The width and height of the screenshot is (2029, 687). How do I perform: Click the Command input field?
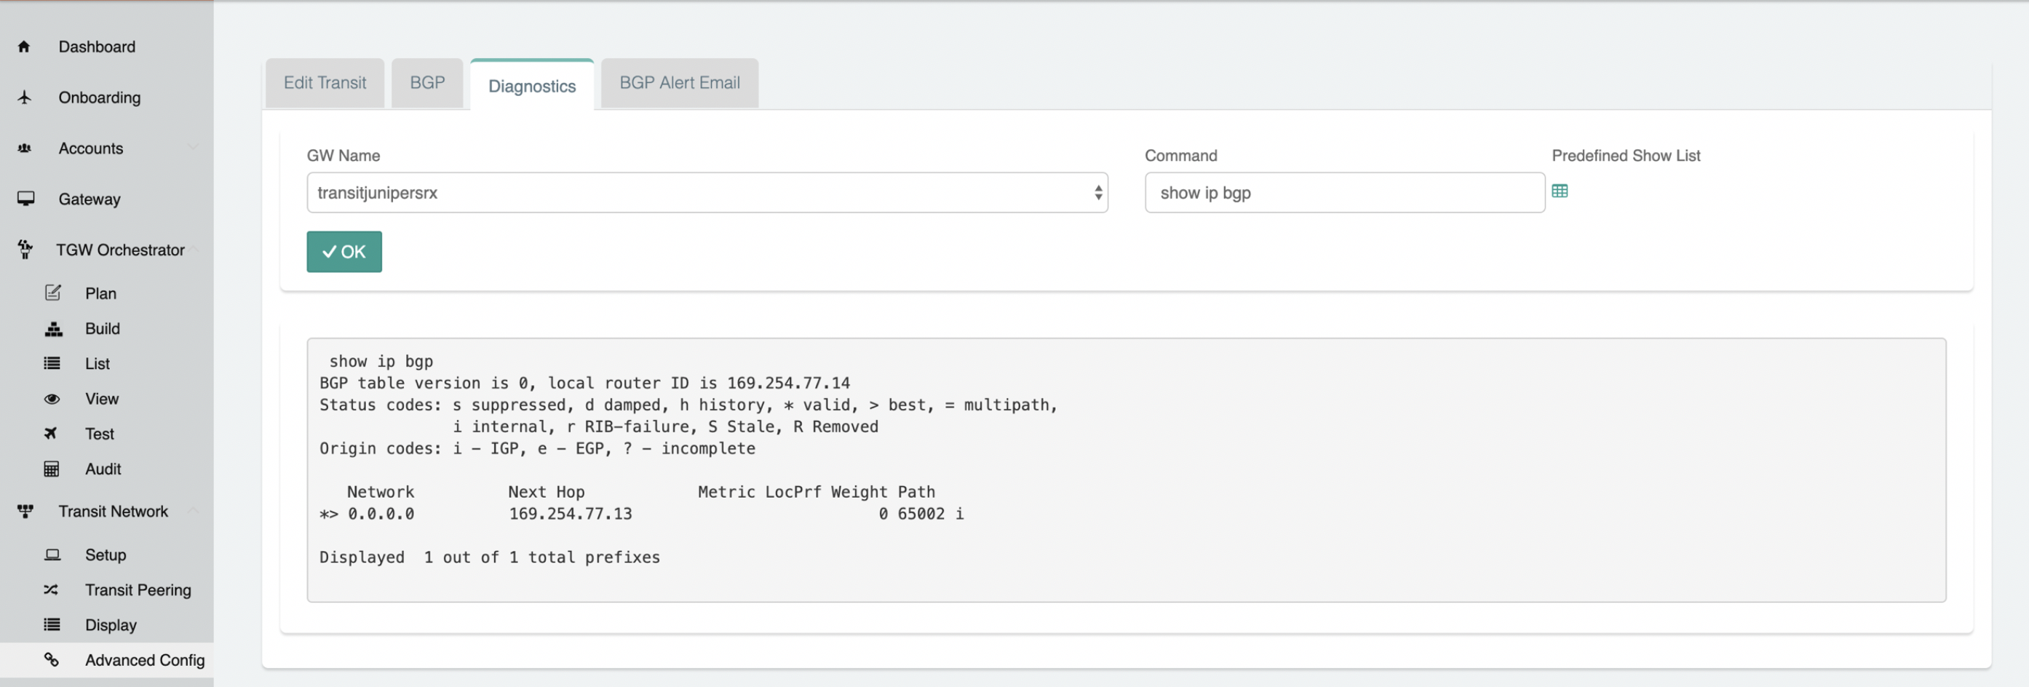[x=1343, y=193]
